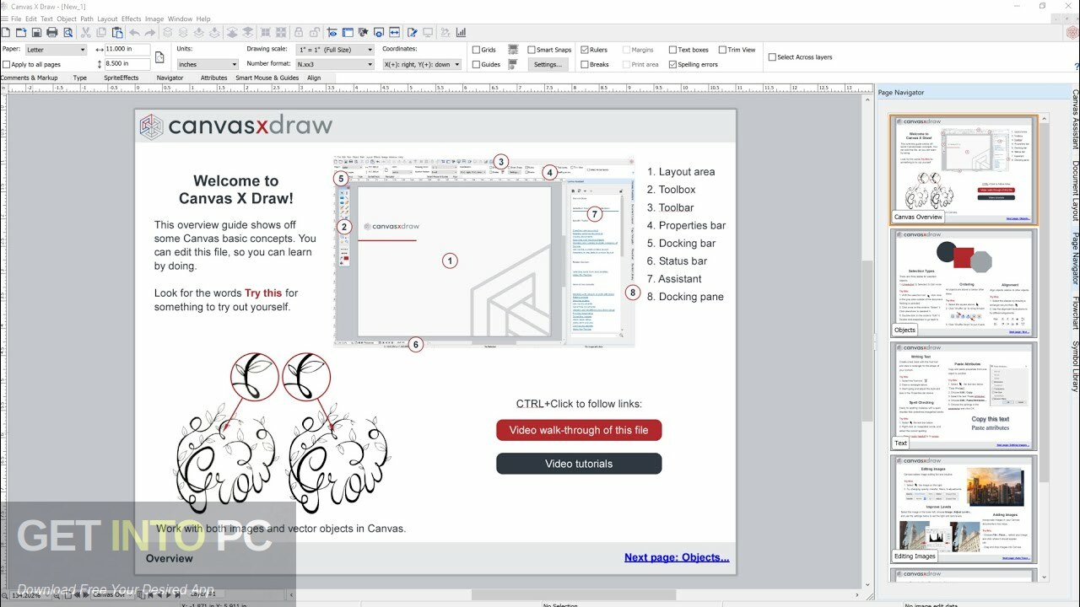Click the pencil edit toolbar icon
Image resolution: width=1080 pixels, height=607 pixels.
click(413, 33)
